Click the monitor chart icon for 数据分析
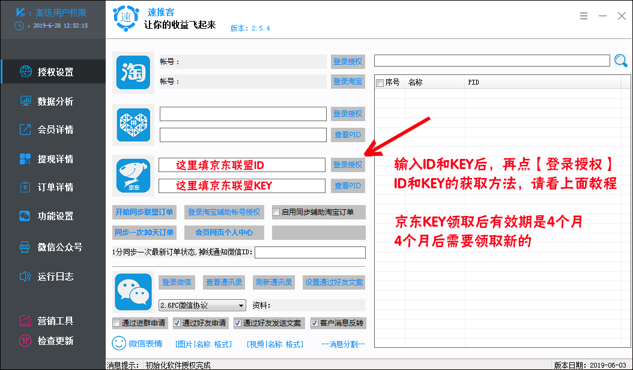This screenshot has width=633, height=370. (25, 101)
